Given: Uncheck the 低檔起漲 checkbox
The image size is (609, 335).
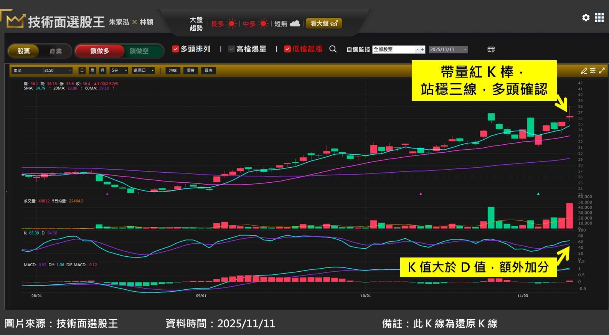Looking at the screenshot, I should click(x=287, y=49).
